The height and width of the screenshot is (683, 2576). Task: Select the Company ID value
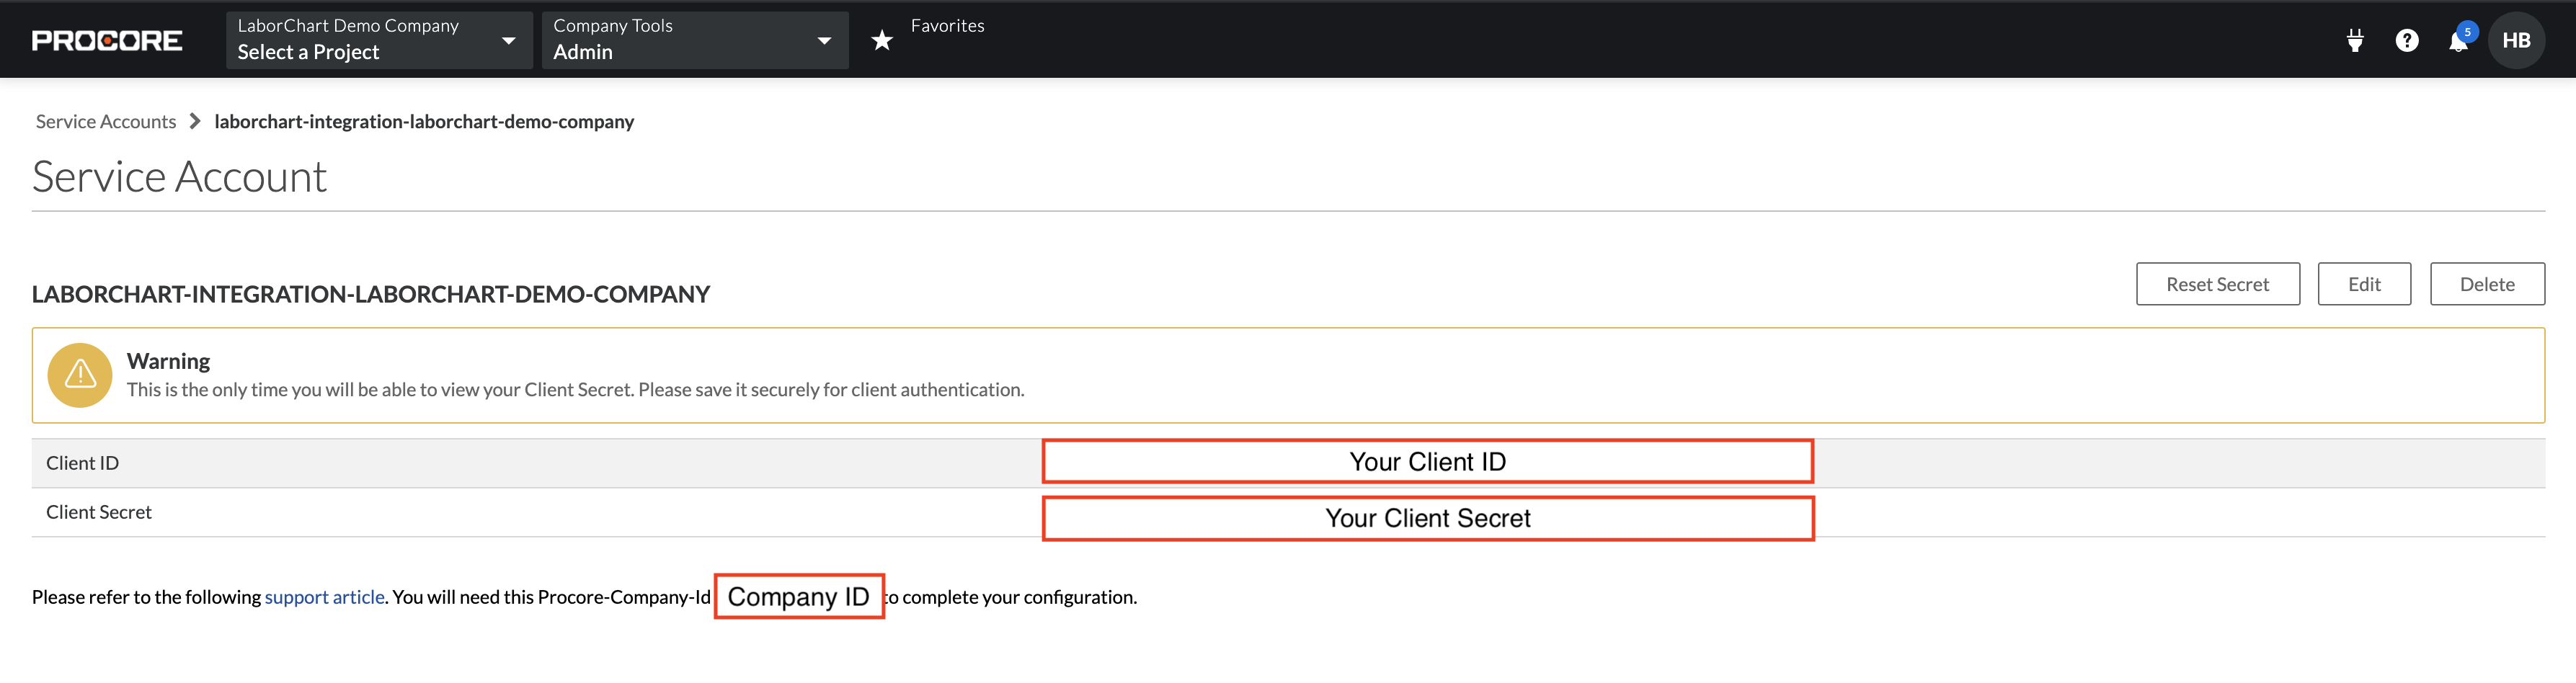(799, 596)
